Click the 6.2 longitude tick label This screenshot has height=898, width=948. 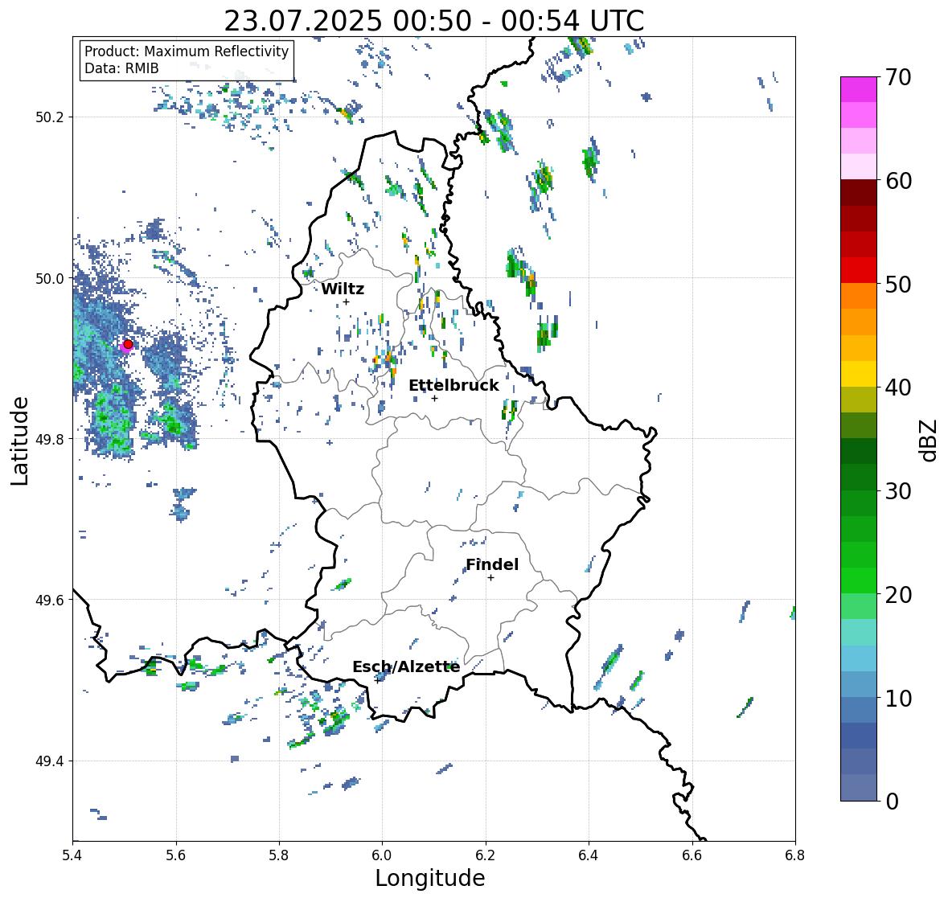pyautogui.click(x=486, y=855)
